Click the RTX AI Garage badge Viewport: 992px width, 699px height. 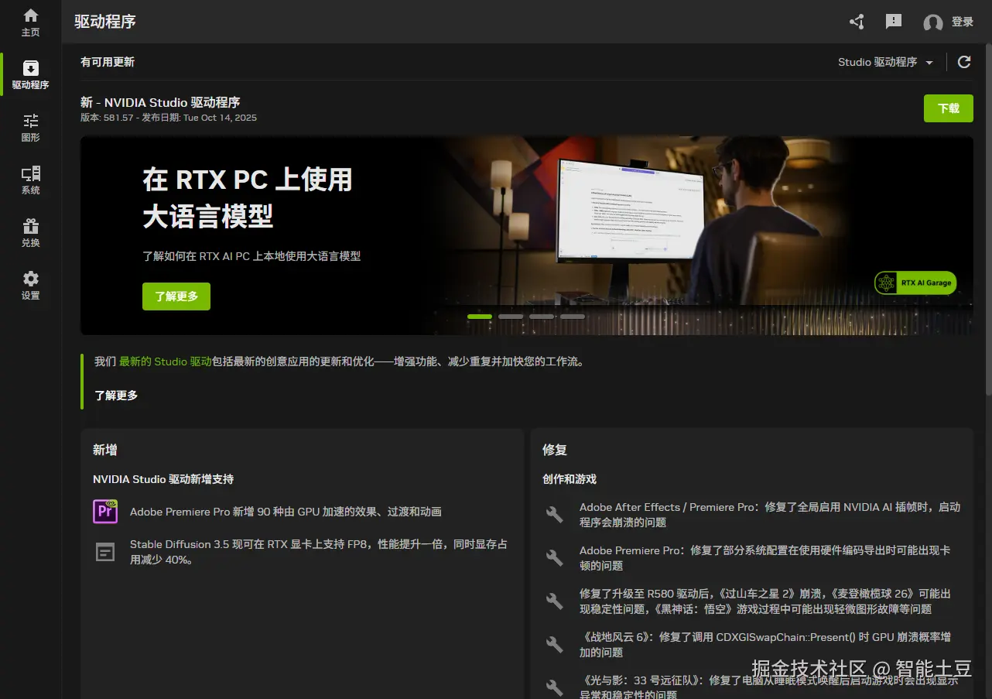point(915,283)
